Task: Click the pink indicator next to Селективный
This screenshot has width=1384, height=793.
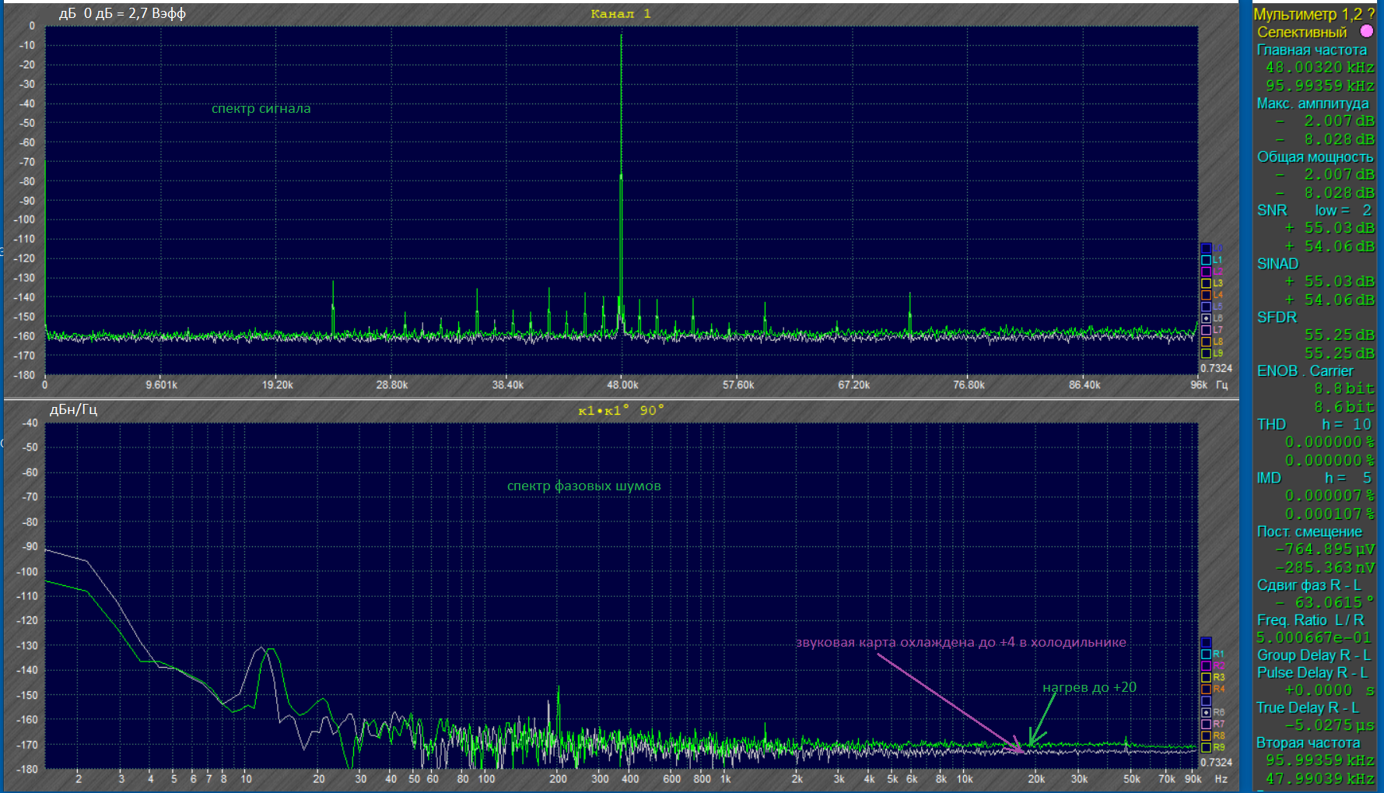Action: pyautogui.click(x=1366, y=31)
